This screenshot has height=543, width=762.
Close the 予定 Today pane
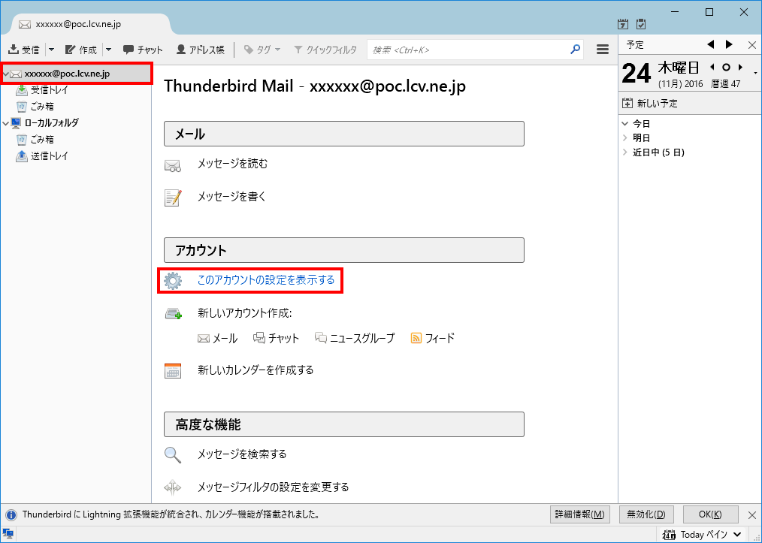[x=752, y=45]
